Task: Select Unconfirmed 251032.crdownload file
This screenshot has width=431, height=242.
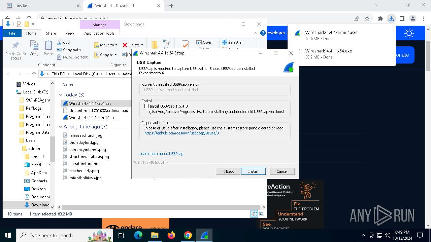Action: [x=99, y=110]
